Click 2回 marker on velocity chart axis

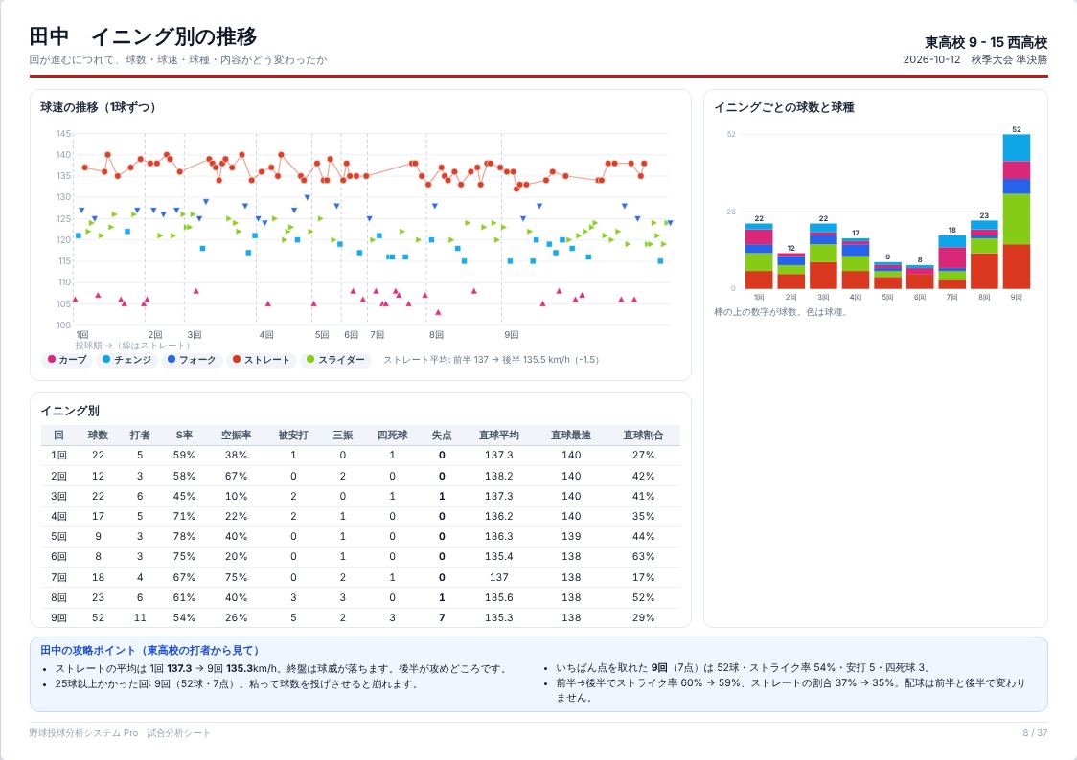coord(155,335)
